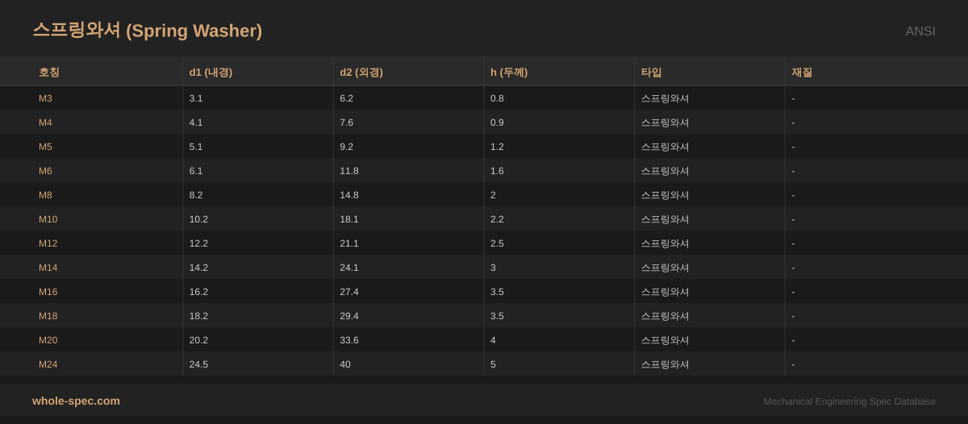Screen dimensions: 968x424
Task: Click outer diameter value 6.2
Action: click(x=347, y=98)
